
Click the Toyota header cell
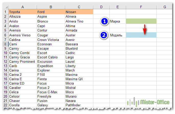tap(23, 12)
